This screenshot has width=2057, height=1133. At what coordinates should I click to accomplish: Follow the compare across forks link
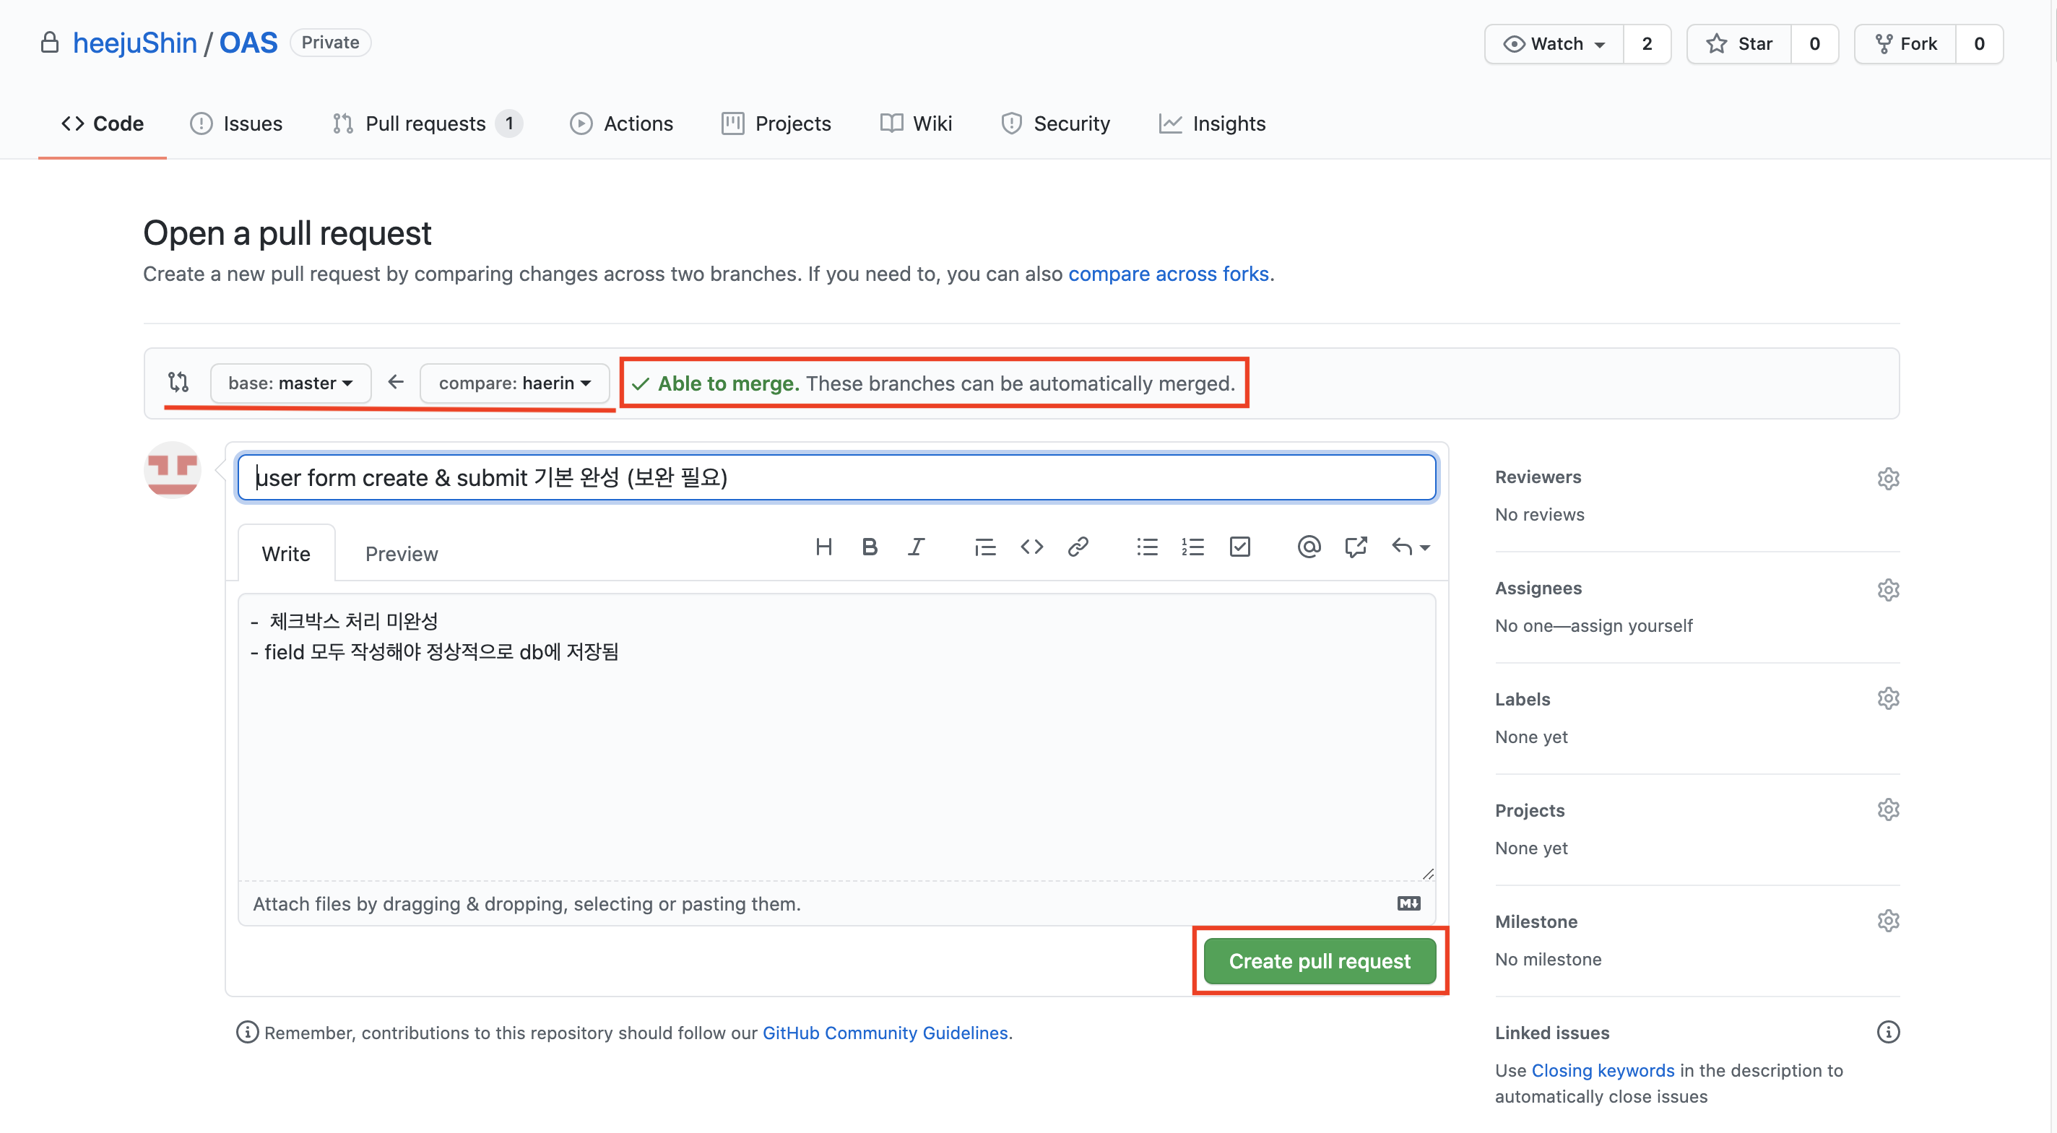1168,274
